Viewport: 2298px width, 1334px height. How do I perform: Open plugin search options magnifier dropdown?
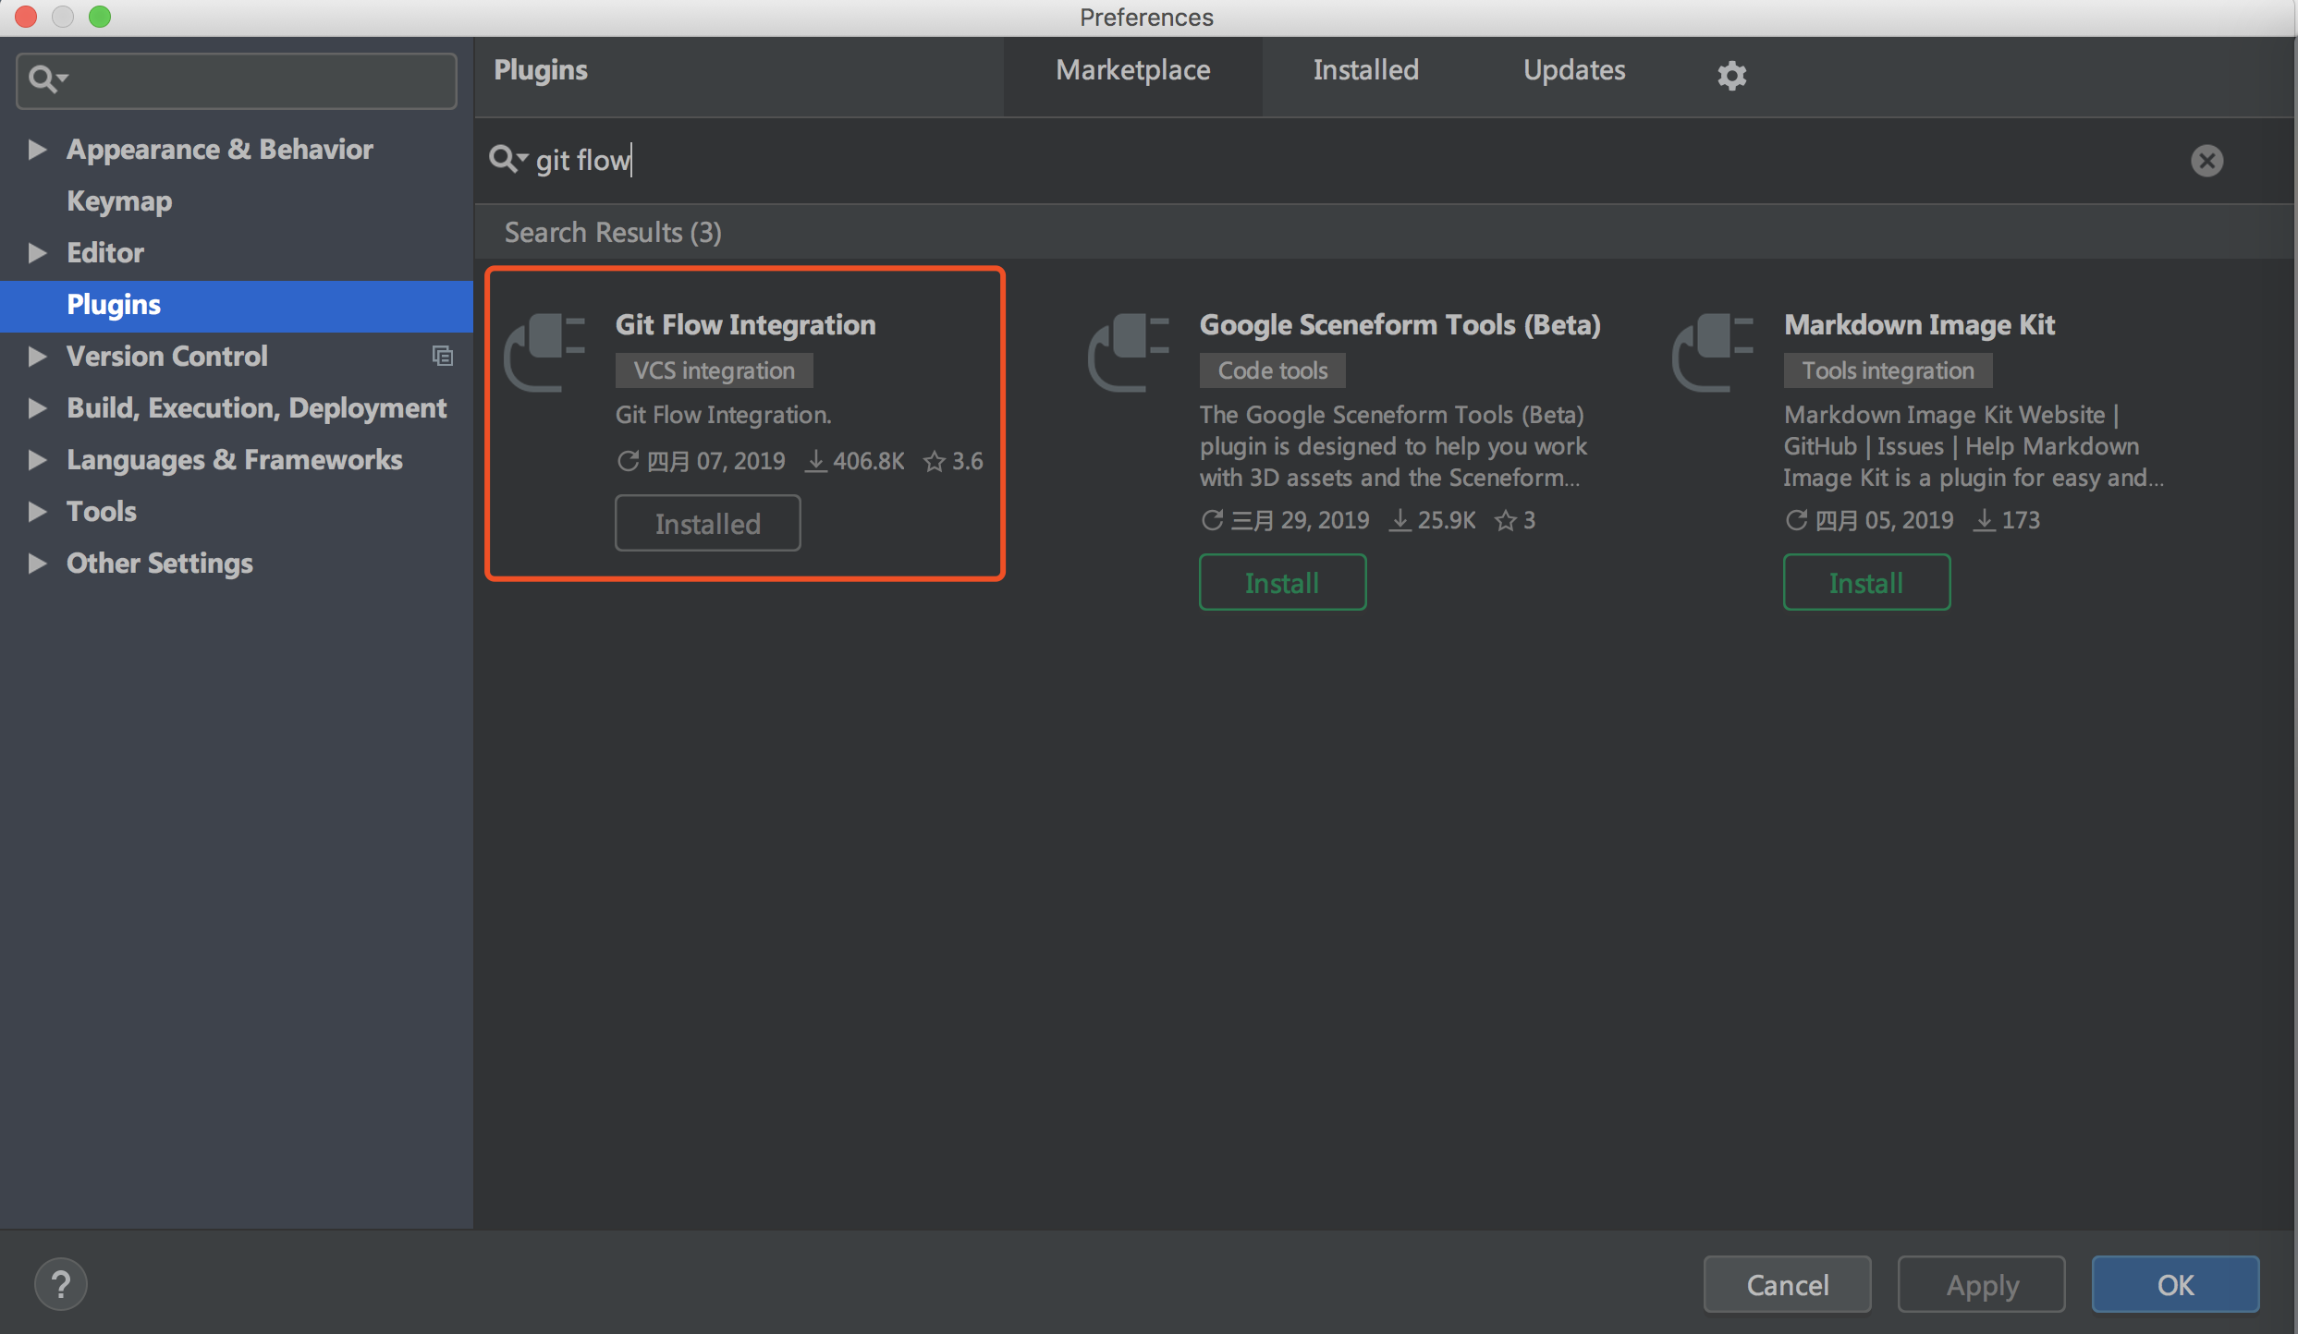pyautogui.click(x=507, y=159)
